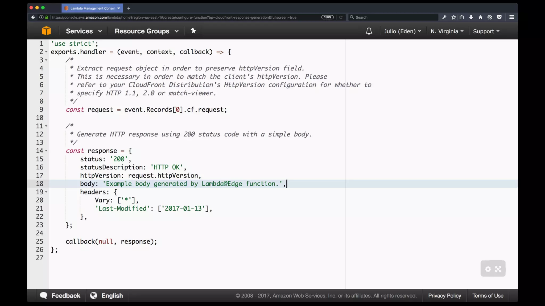Click the browser Search field
Viewport: 545px width, 306px height.
click(x=393, y=17)
